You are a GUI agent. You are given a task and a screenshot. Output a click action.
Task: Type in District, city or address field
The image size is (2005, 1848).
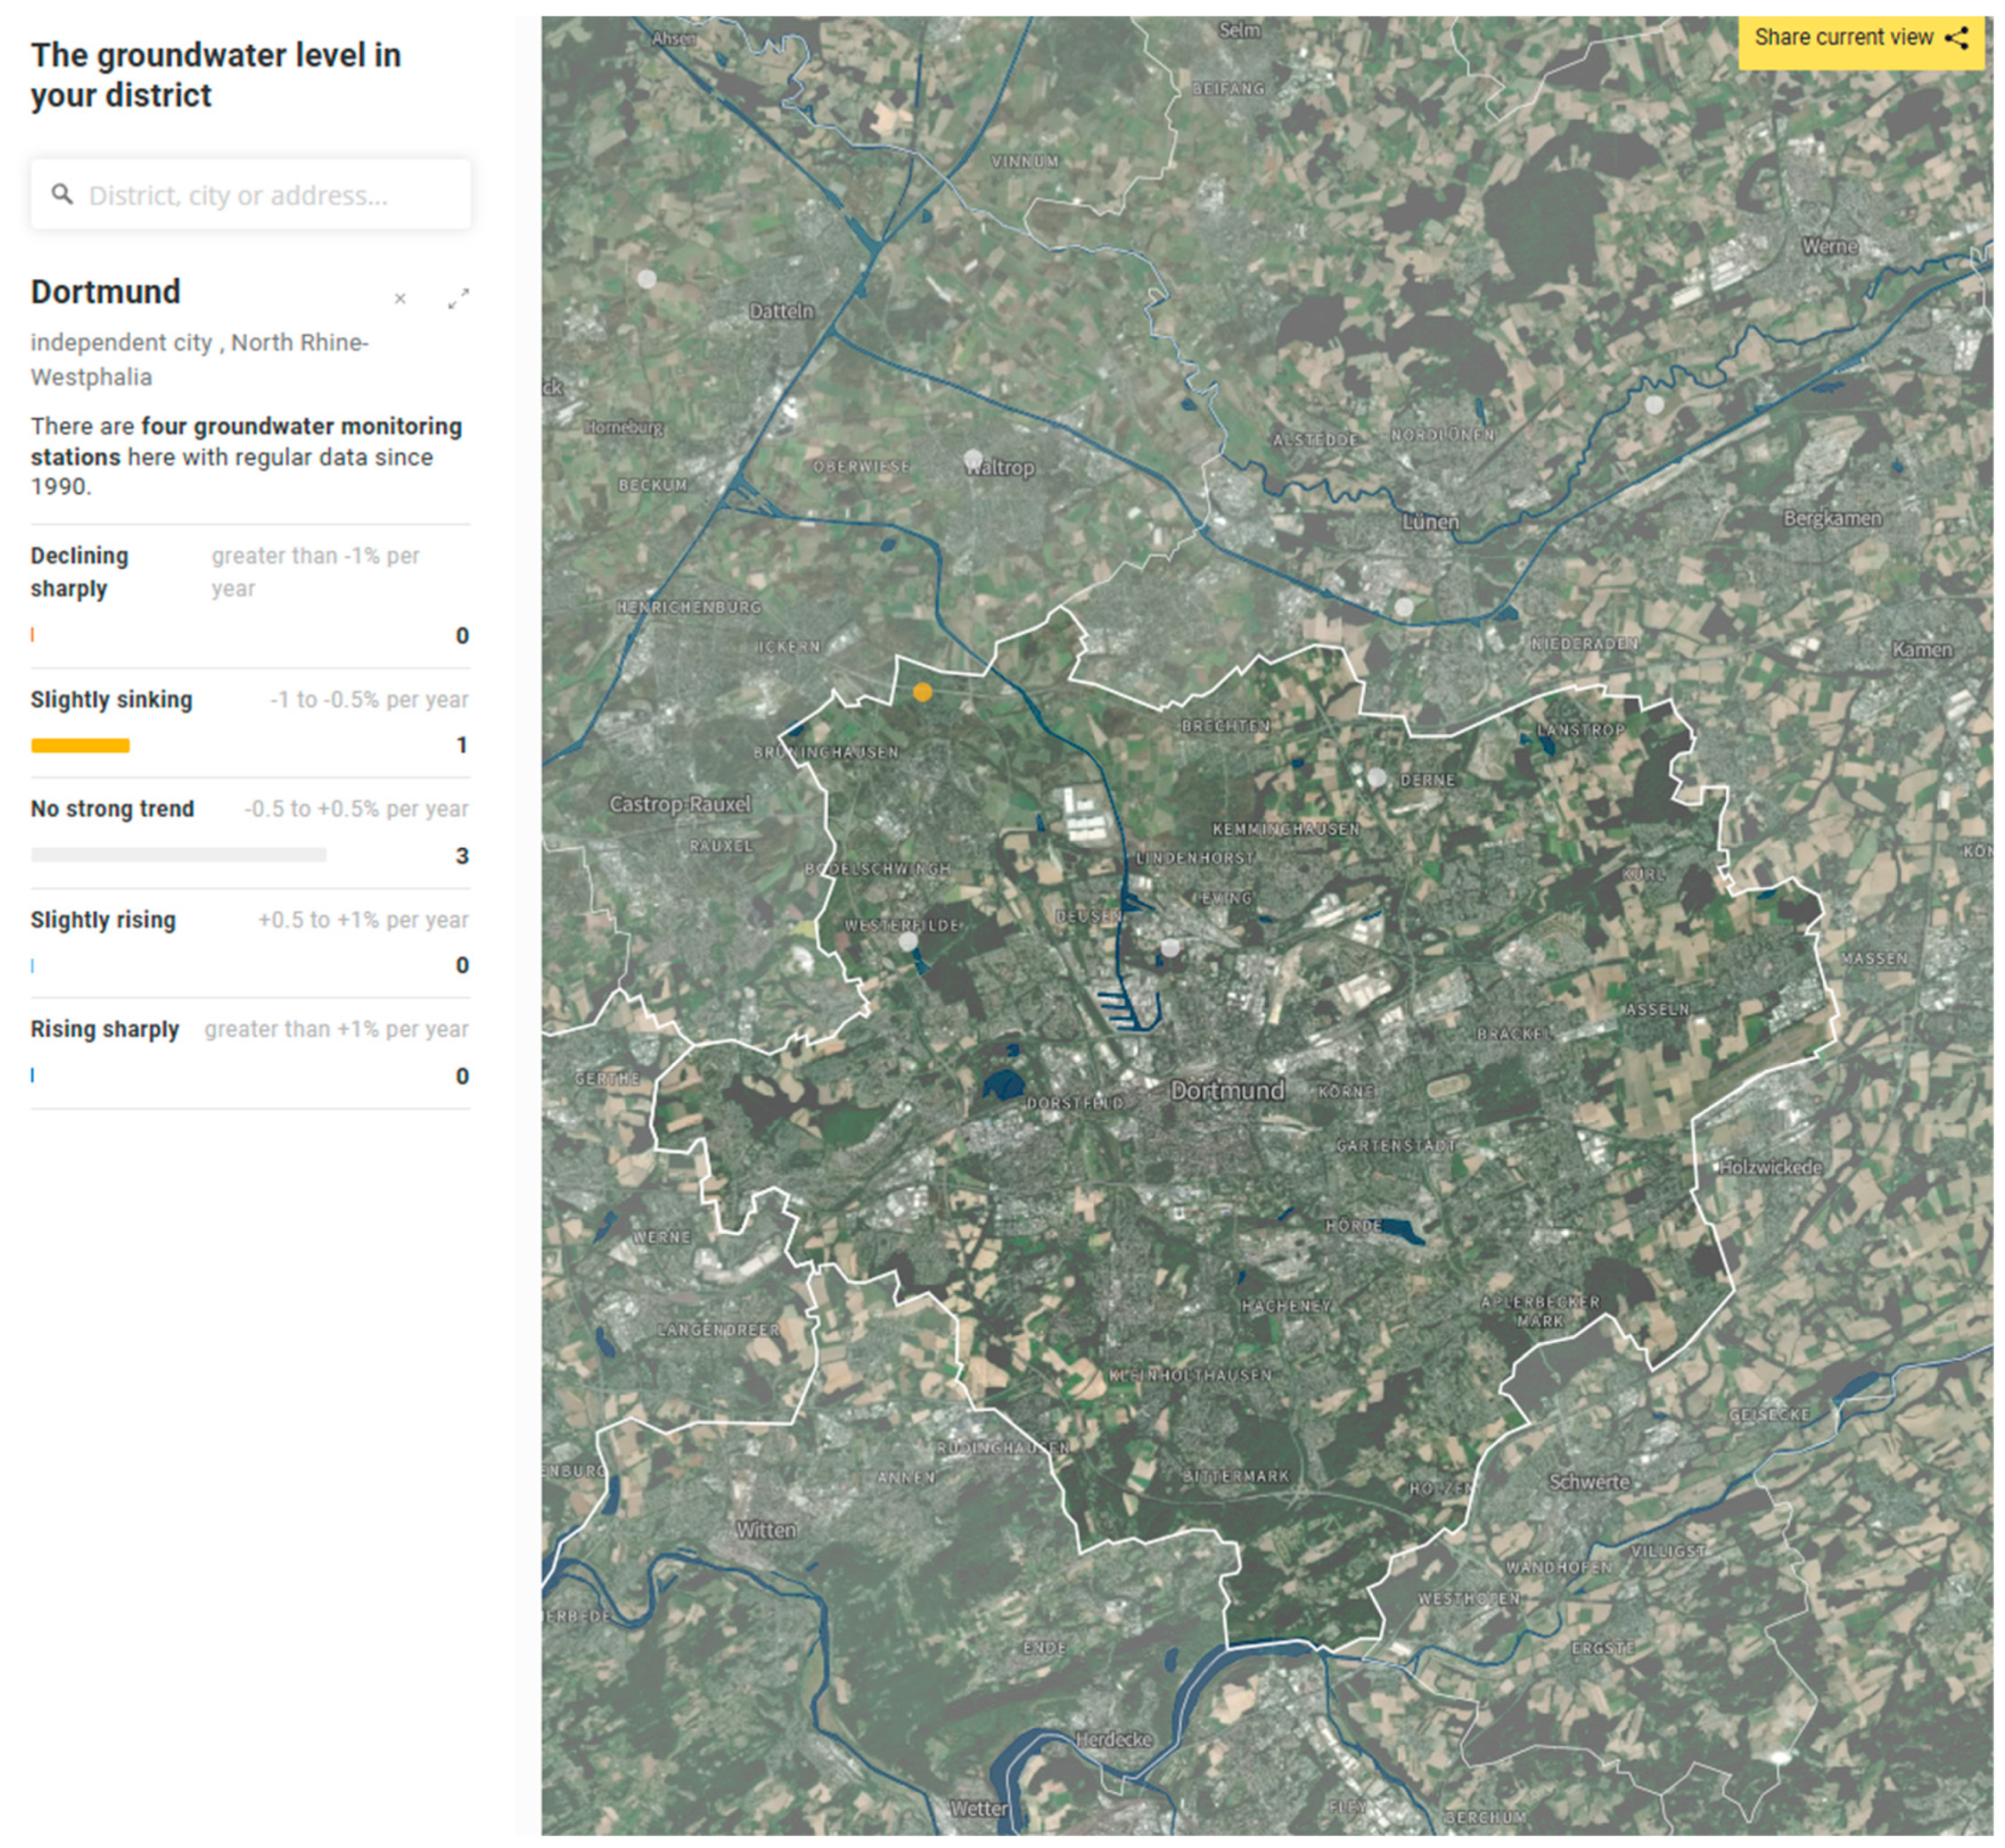(270, 195)
